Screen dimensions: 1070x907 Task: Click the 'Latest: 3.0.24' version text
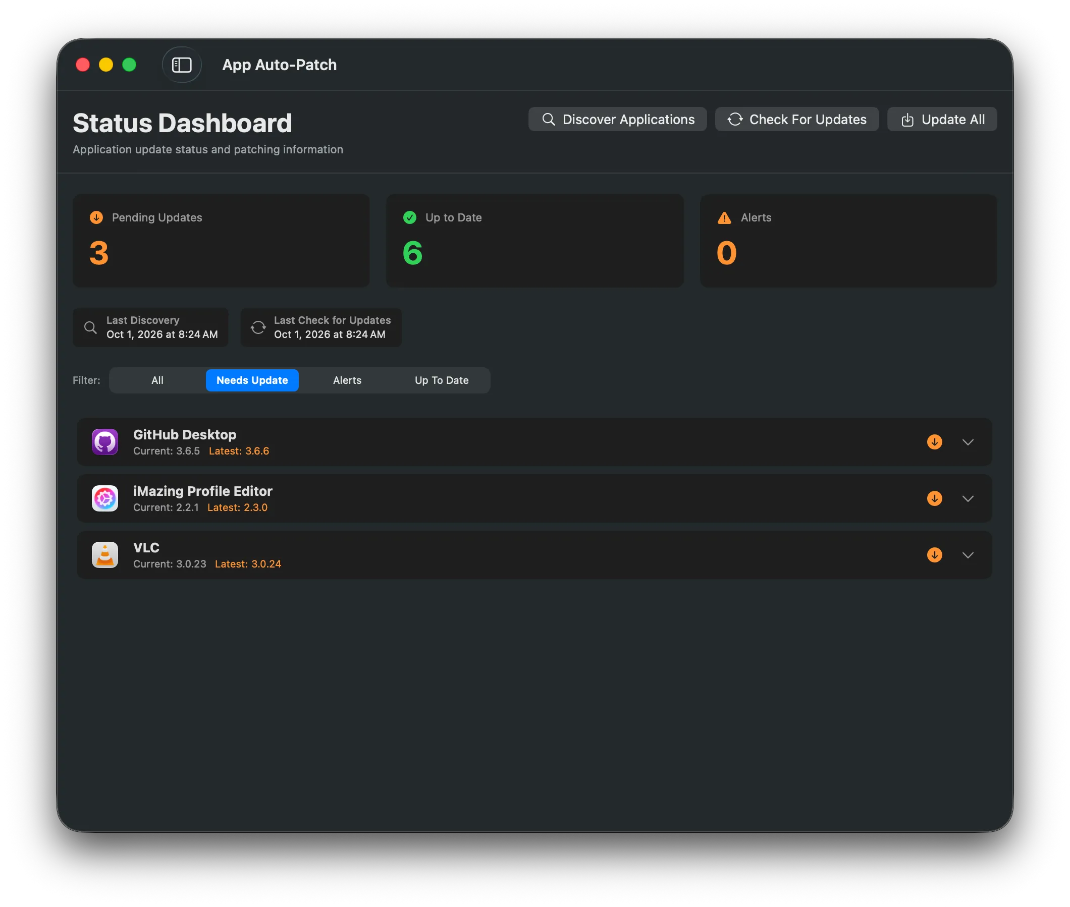[x=248, y=564]
